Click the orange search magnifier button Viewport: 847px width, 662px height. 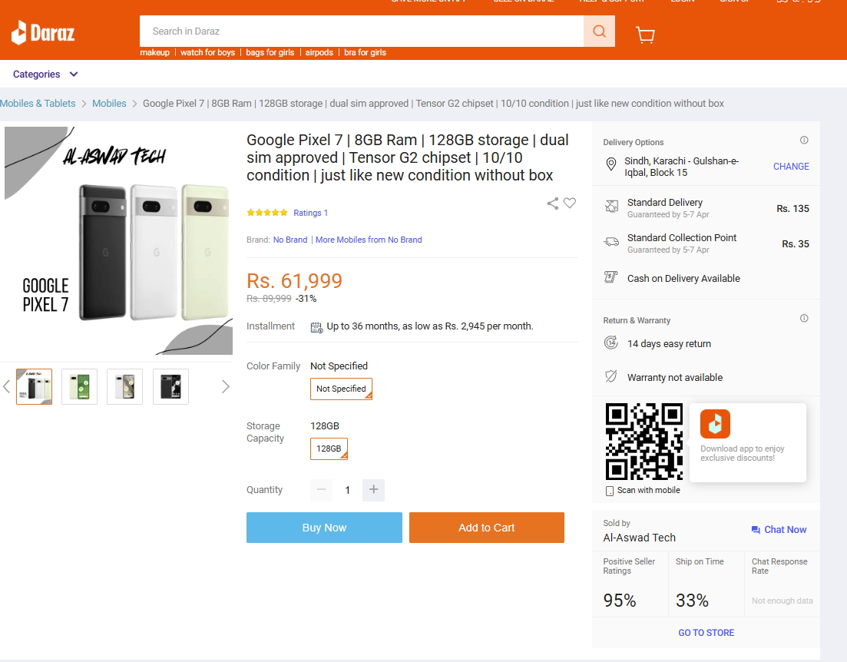(x=599, y=31)
